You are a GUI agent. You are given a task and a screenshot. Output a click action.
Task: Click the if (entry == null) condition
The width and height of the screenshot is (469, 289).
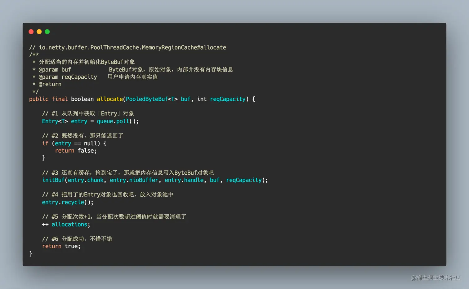tap(74, 143)
